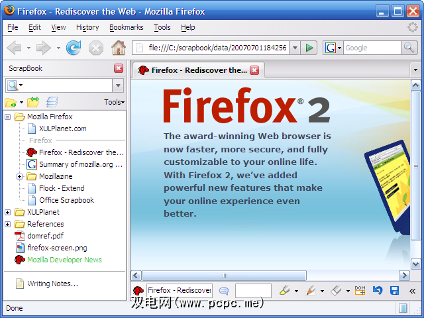The width and height of the screenshot is (424, 318).
Task: Click the page title edit field
Action: coord(180,290)
